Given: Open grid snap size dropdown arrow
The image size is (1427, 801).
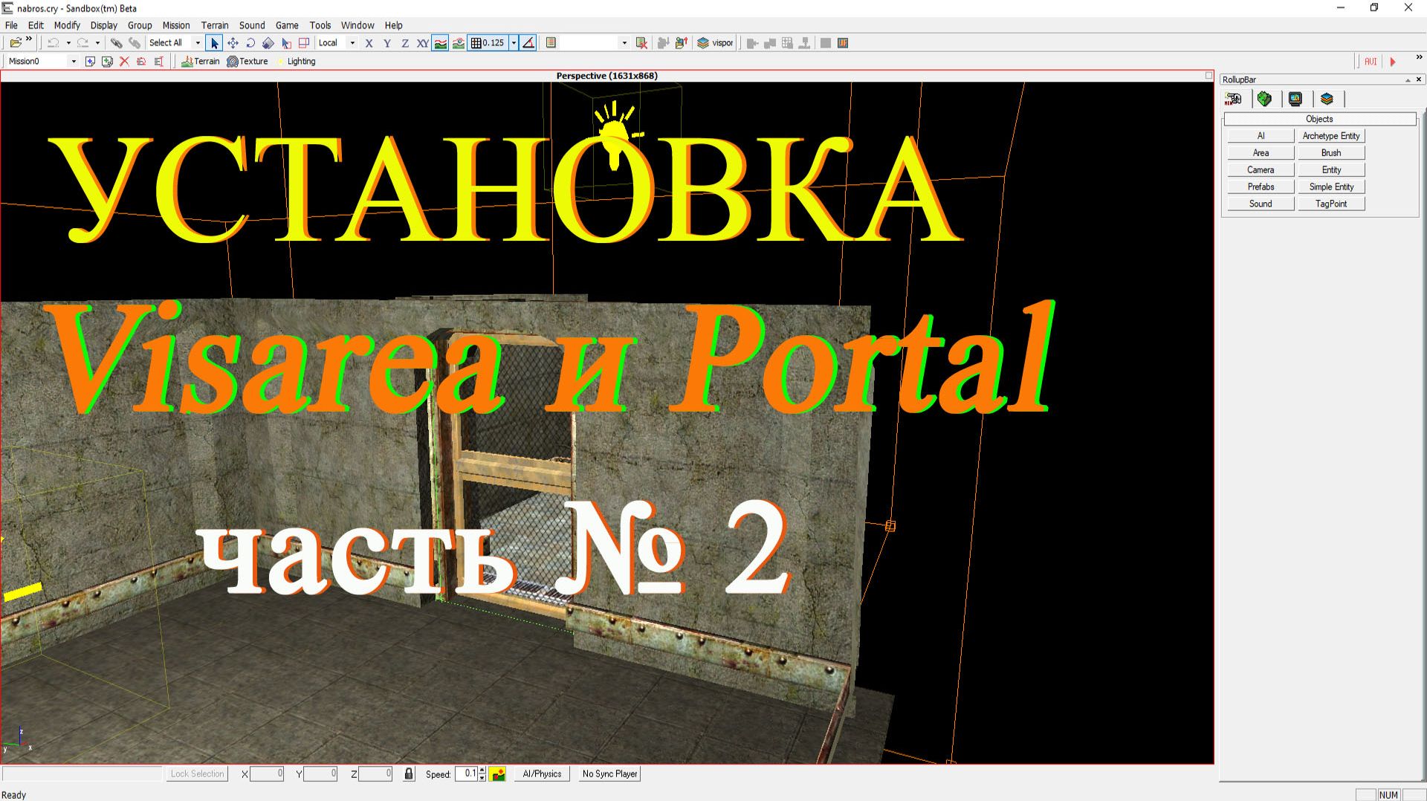Looking at the screenshot, I should (514, 43).
